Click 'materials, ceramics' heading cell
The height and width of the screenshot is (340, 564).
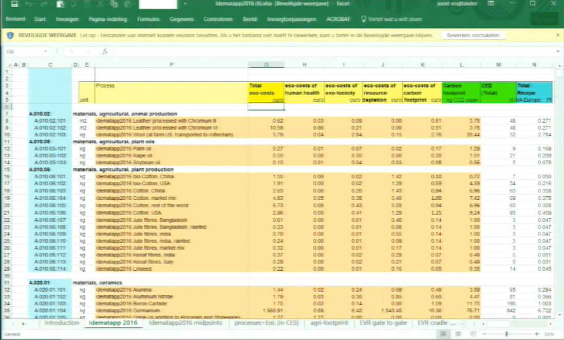(98, 283)
